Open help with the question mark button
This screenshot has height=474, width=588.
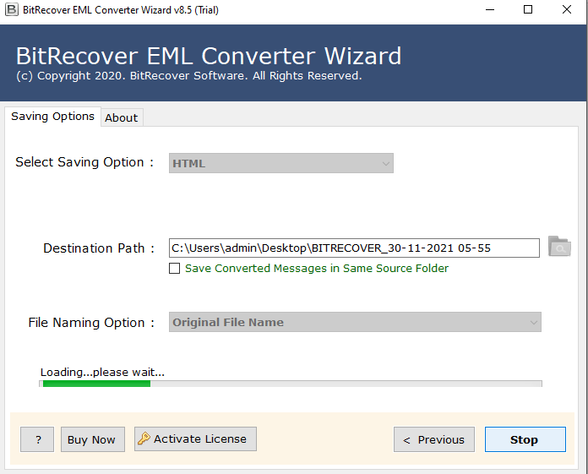pos(37,439)
